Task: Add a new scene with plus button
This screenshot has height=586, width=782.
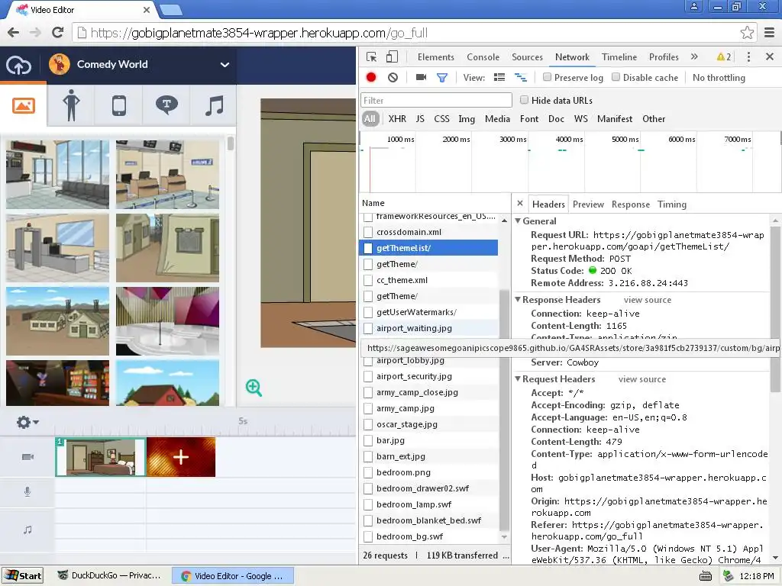Action: pyautogui.click(x=181, y=457)
